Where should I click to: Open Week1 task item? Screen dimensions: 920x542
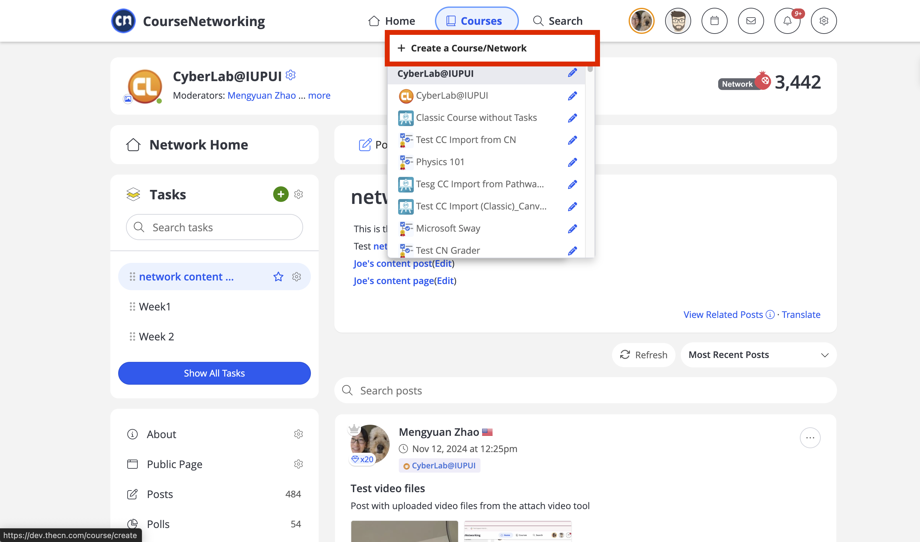point(154,307)
